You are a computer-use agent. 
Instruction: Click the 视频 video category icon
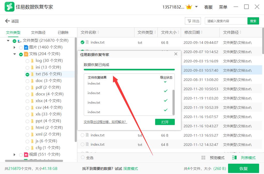tap(26, 154)
